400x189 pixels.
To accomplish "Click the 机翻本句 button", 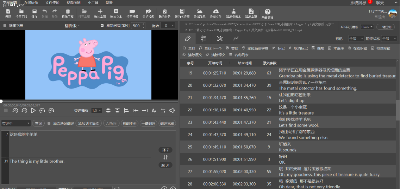I will [129, 123].
